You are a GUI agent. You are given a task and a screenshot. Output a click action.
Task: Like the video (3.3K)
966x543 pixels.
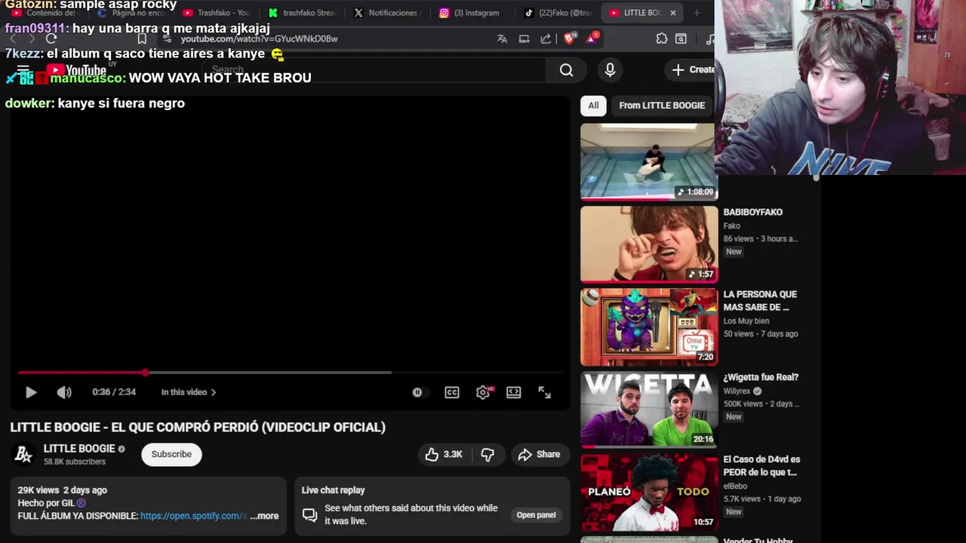click(x=444, y=454)
